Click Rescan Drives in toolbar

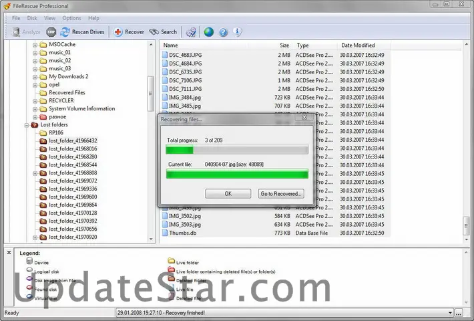pos(82,32)
